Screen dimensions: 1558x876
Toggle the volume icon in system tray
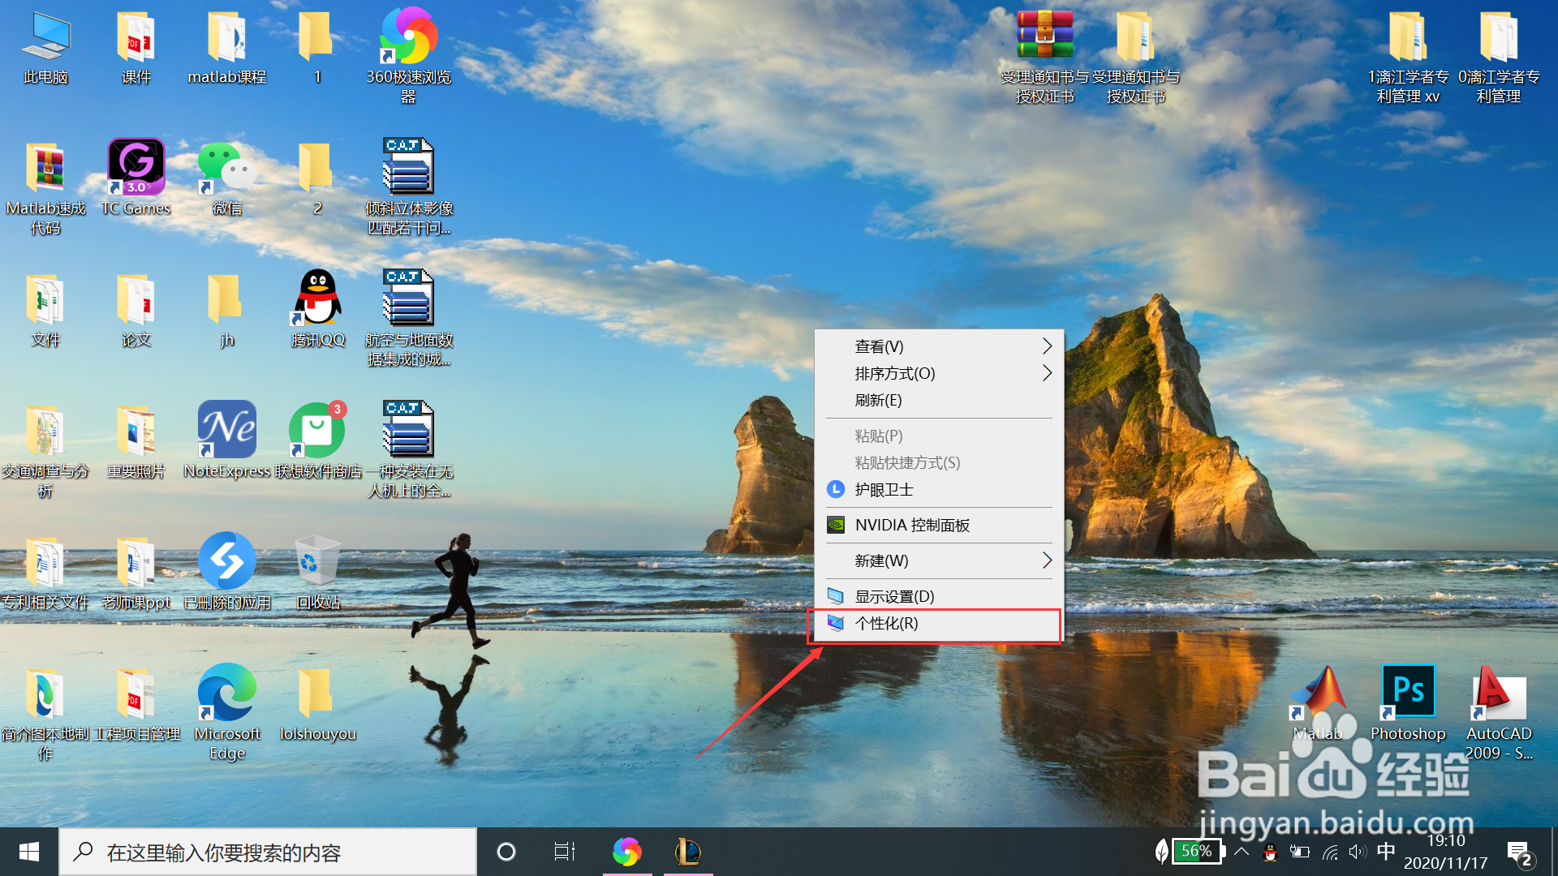(x=1358, y=852)
